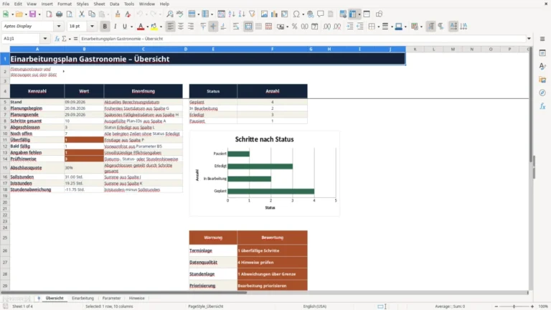The width and height of the screenshot is (551, 310).
Task: Toggle Italic formatting
Action: [x=115, y=27]
